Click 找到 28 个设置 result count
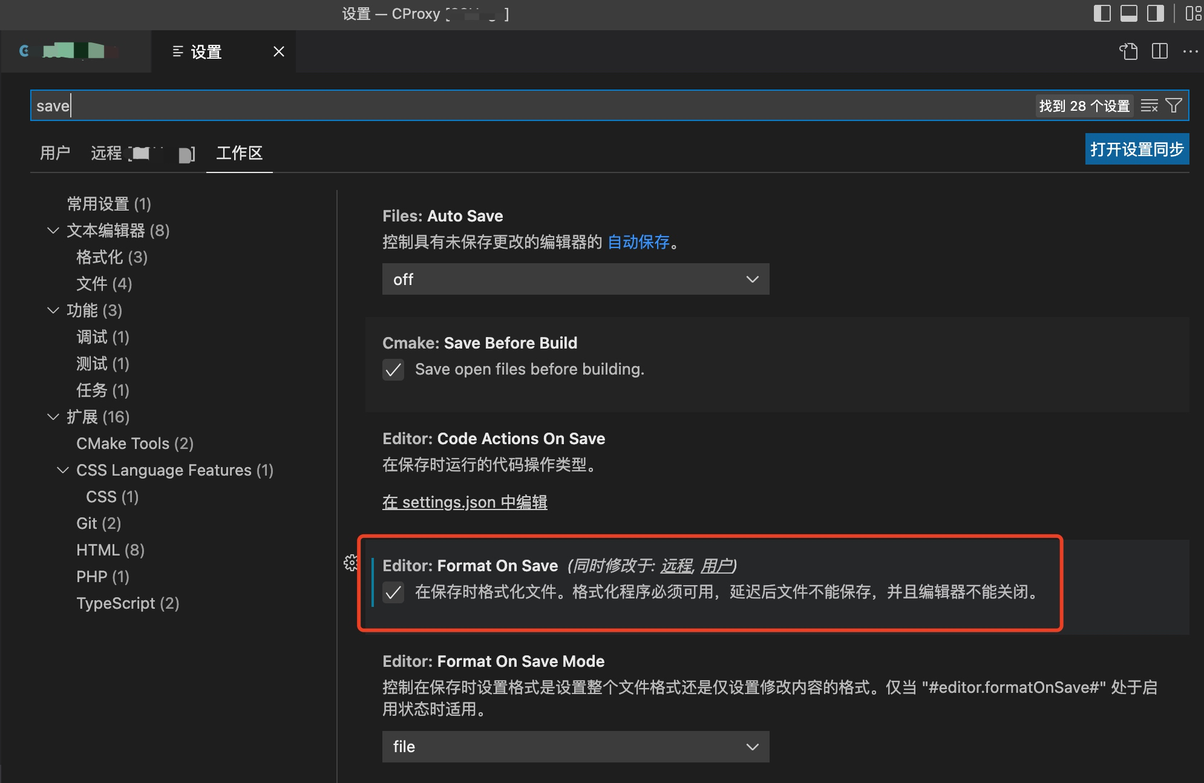The image size is (1204, 783). coord(1084,106)
